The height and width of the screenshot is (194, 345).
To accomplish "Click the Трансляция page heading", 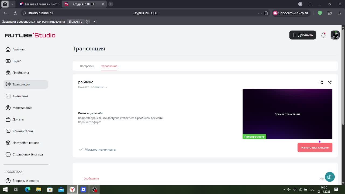I will point(89,48).
